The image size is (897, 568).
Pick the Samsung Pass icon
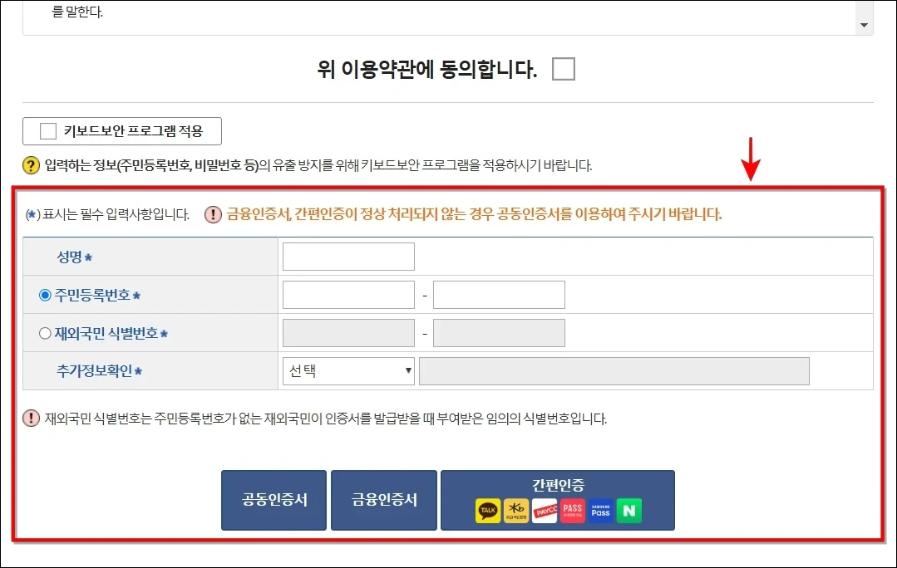[x=599, y=511]
